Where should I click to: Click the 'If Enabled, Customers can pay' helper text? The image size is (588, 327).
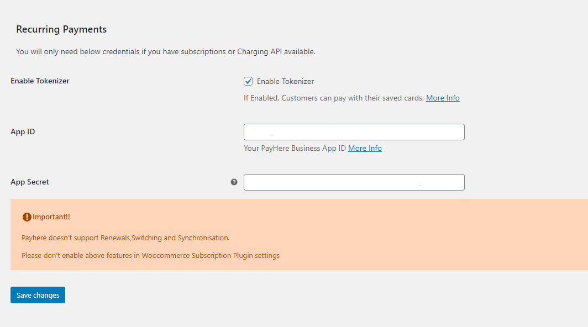pyautogui.click(x=334, y=98)
